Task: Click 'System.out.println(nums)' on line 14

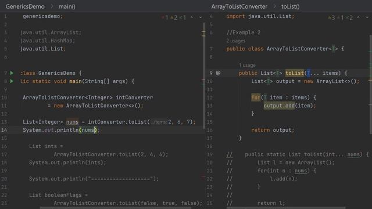Action: [x=60, y=130]
